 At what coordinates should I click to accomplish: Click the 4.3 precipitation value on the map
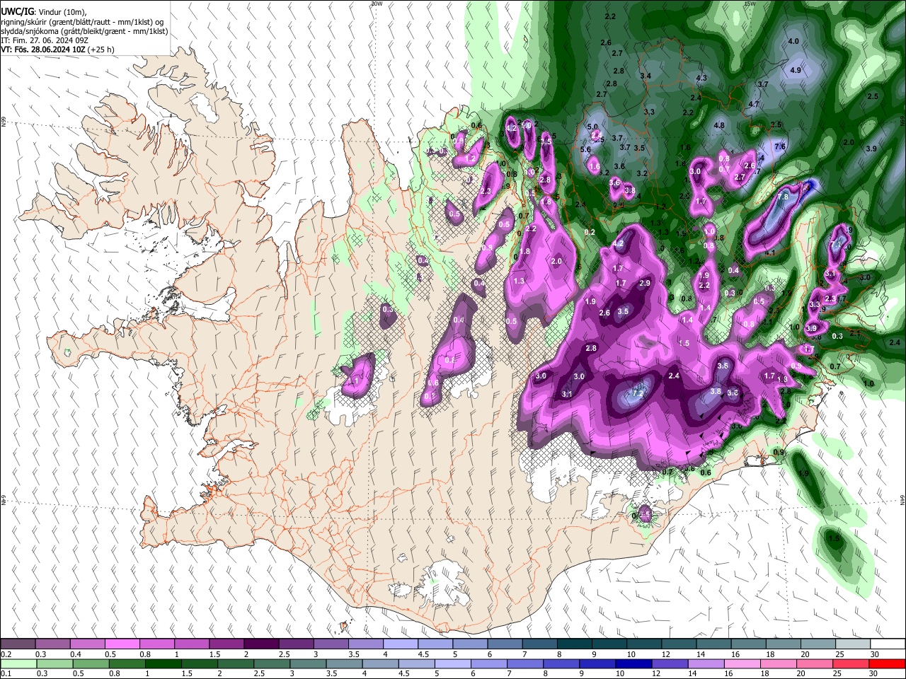[x=701, y=77]
